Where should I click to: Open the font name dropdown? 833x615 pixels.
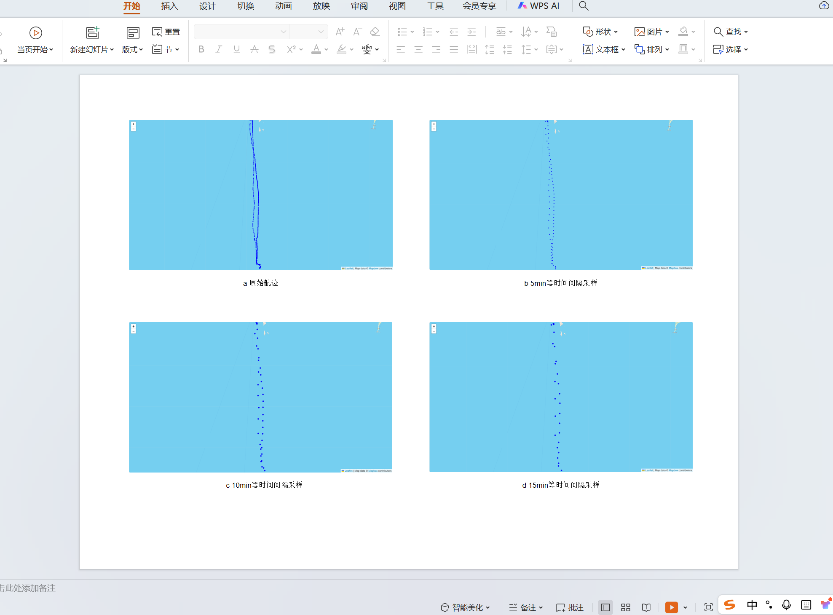click(x=283, y=32)
